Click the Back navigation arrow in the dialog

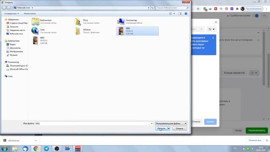pos(4,8)
